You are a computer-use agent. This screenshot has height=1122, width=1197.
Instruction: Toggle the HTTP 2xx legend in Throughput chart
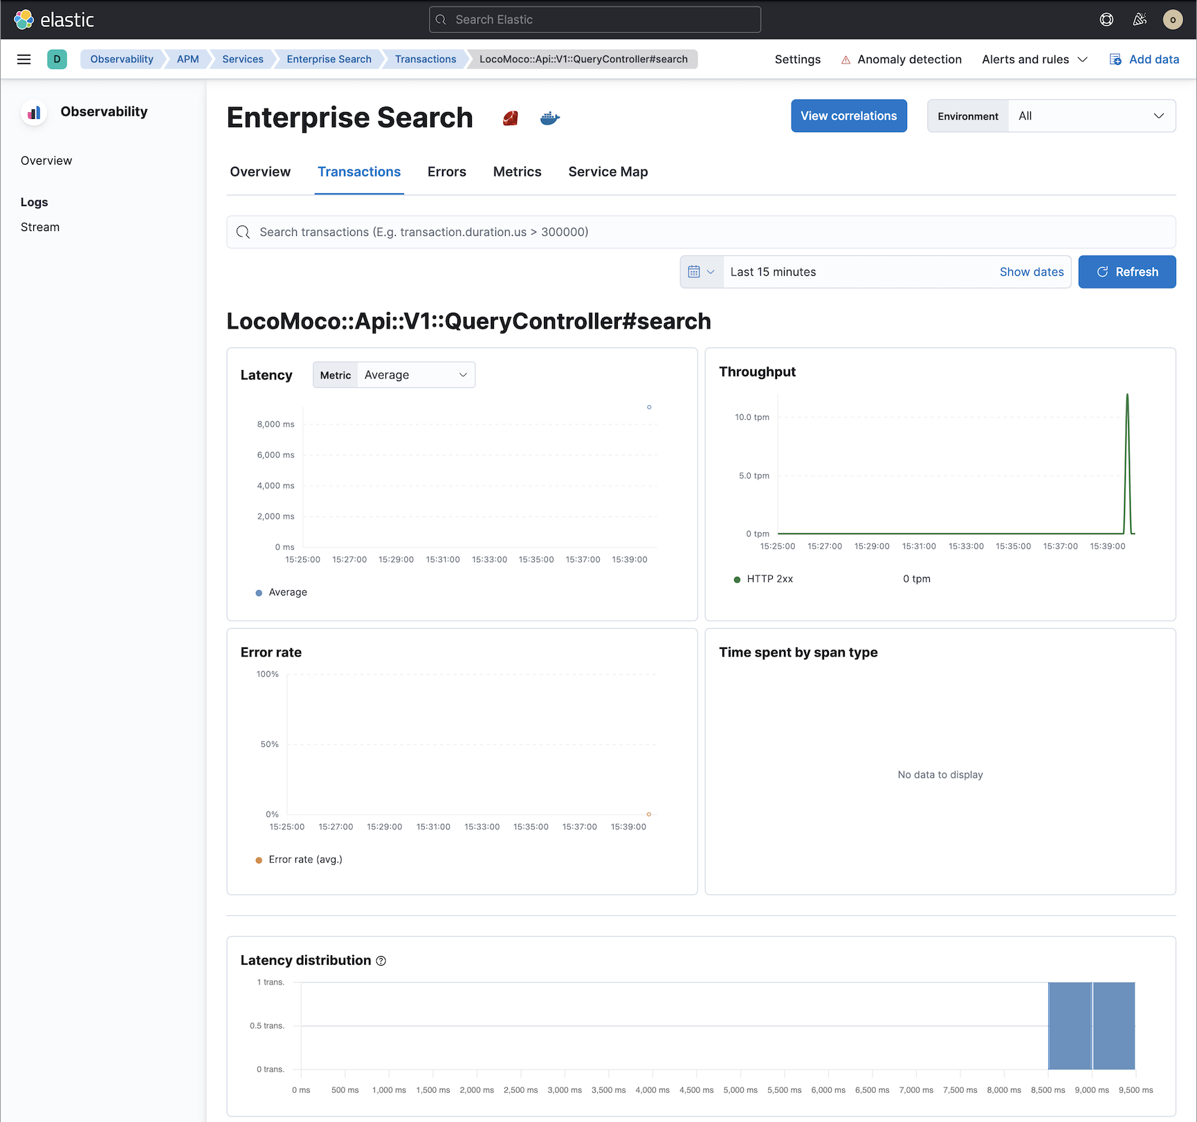coord(763,579)
